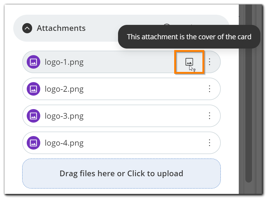Click the Attachments heading text
The width and height of the screenshot is (270, 202).
(x=61, y=28)
